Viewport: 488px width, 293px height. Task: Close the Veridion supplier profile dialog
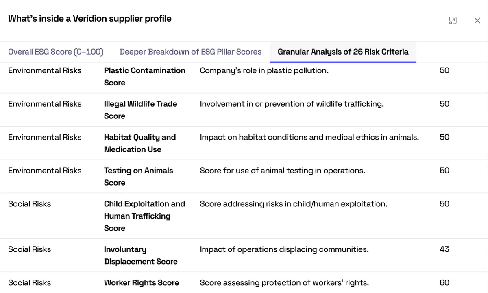pyautogui.click(x=477, y=20)
